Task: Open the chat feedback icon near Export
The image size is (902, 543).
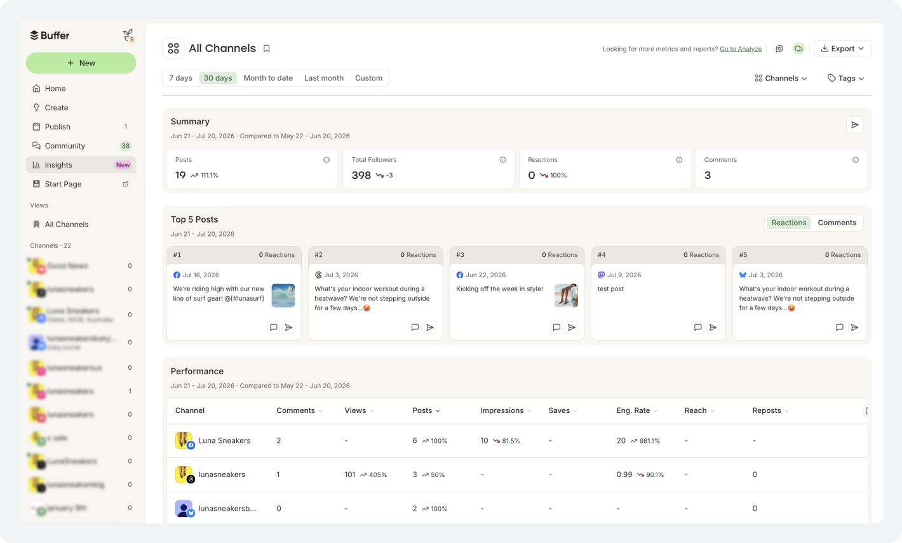Action: 779,49
